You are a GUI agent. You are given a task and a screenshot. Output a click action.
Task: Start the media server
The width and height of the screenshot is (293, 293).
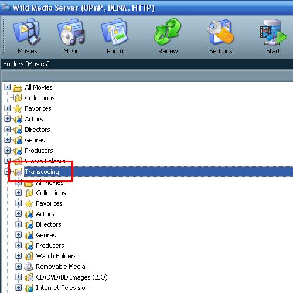pyautogui.click(x=273, y=36)
